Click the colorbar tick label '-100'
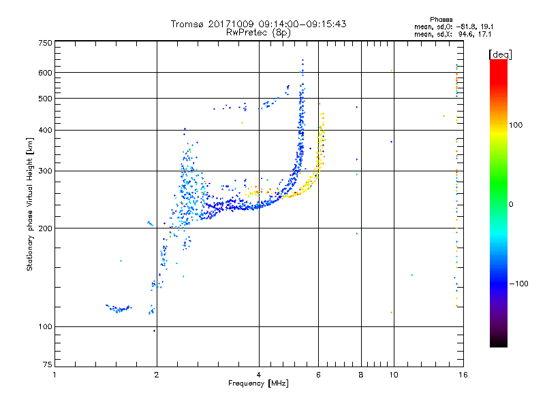The height and width of the screenshot is (408, 545). (x=518, y=284)
